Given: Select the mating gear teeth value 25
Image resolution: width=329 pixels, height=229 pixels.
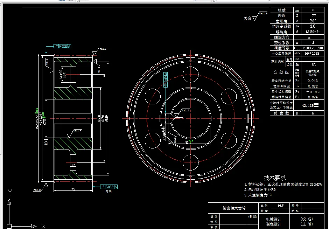Looking at the screenshot, I should click(x=314, y=64).
